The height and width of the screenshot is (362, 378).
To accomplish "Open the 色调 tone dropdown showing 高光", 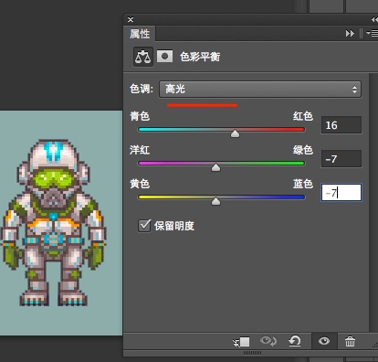I will [x=260, y=90].
